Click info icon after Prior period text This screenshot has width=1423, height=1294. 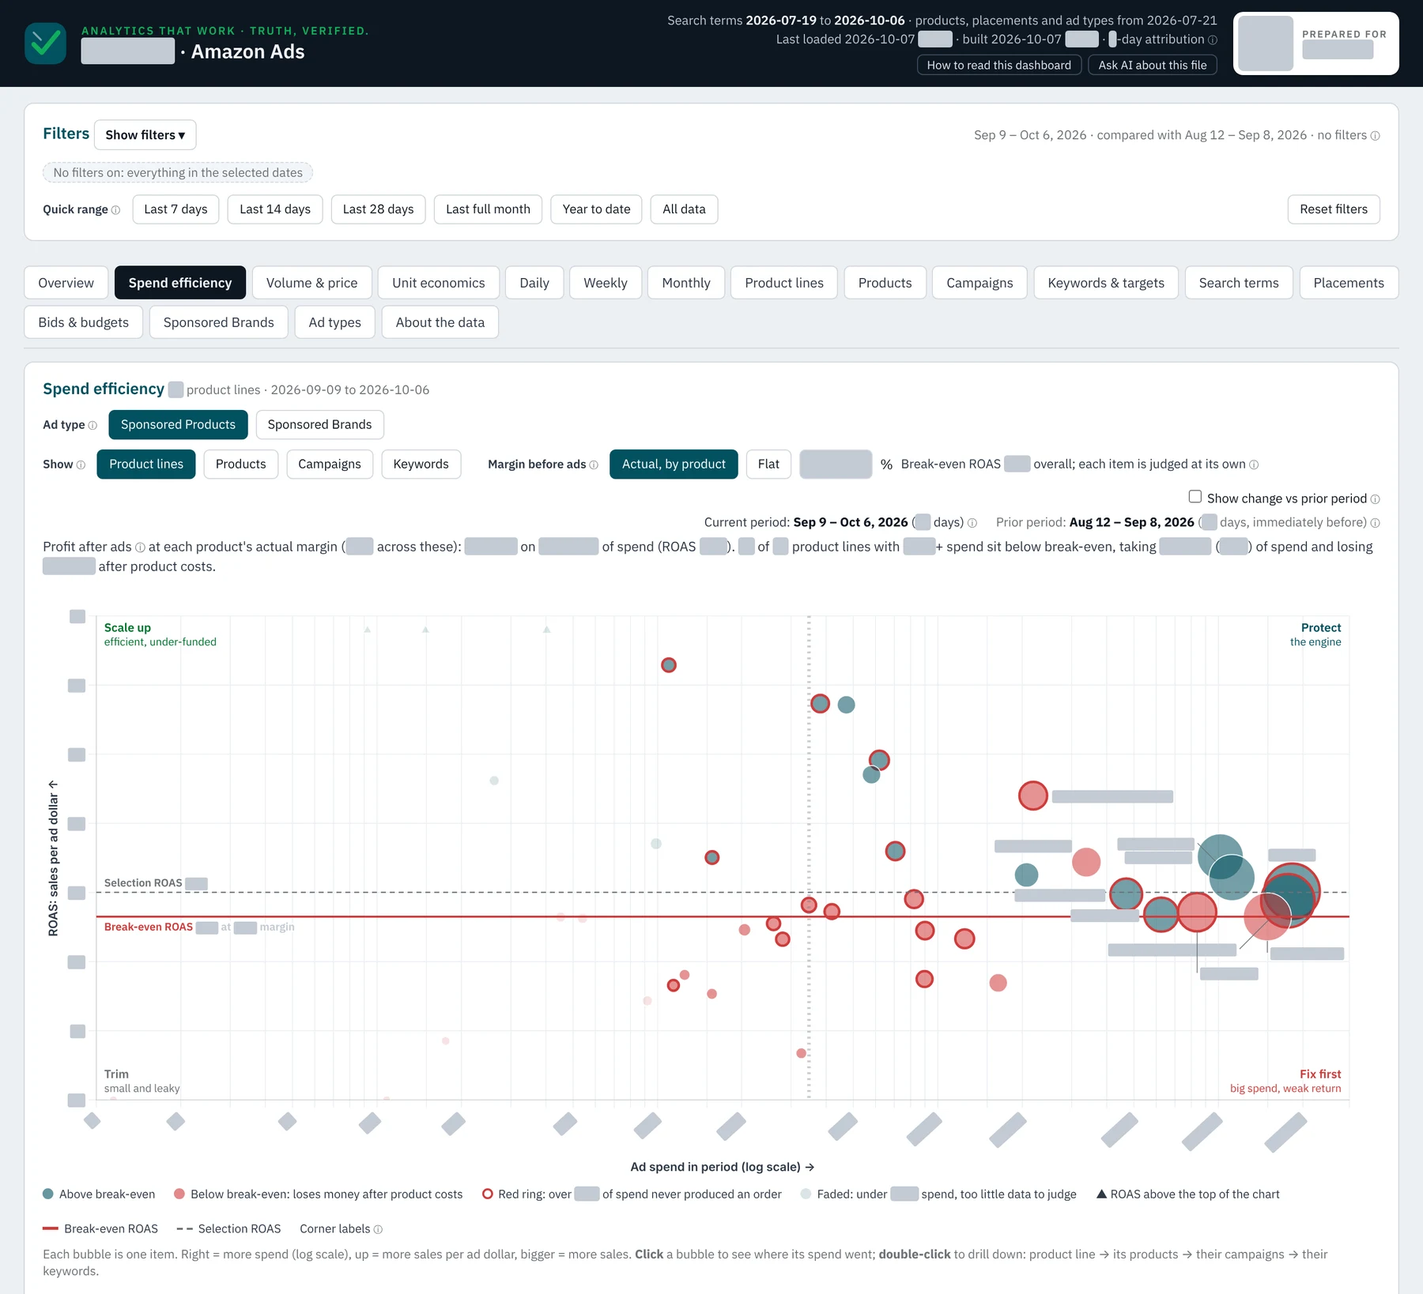[1376, 523]
